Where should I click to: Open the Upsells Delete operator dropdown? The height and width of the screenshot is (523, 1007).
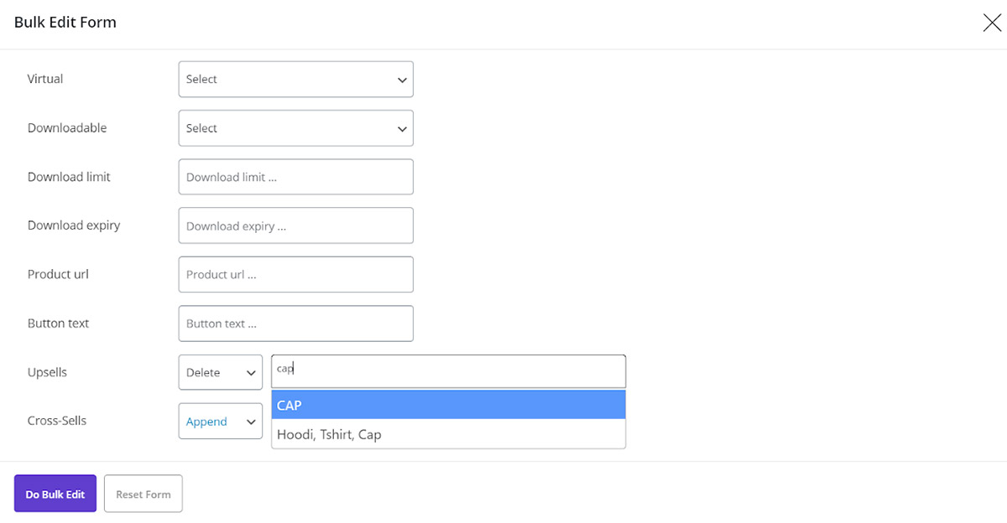220,372
